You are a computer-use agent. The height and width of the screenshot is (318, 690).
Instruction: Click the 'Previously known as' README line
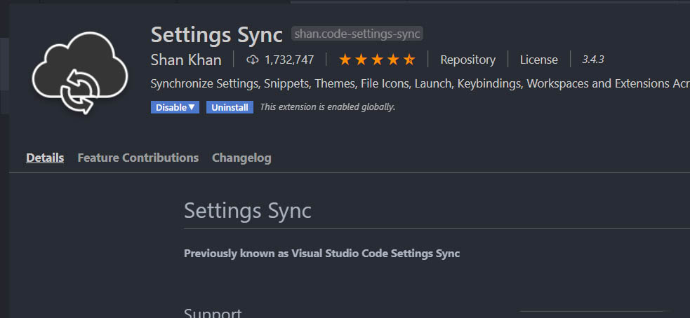(x=321, y=254)
